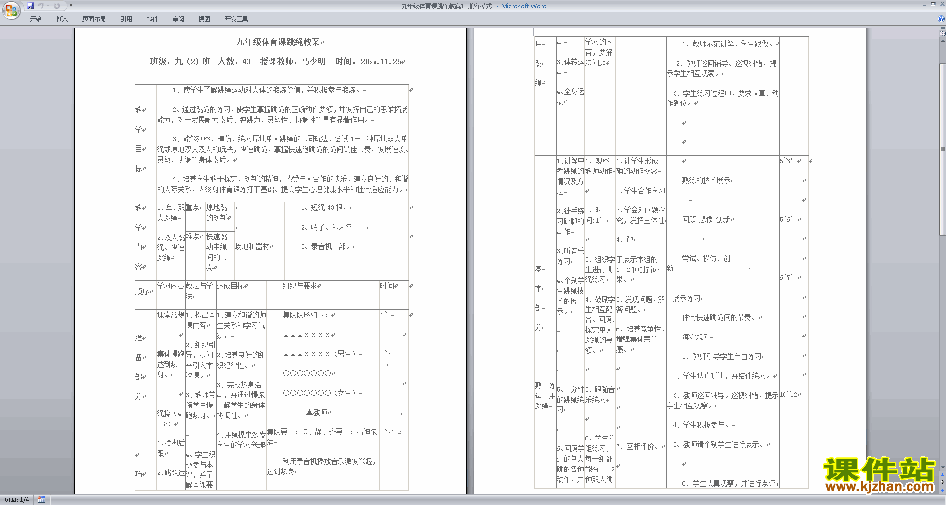This screenshot has width=946, height=505.
Task: Switch to the 视图 tab
Action: point(204,19)
